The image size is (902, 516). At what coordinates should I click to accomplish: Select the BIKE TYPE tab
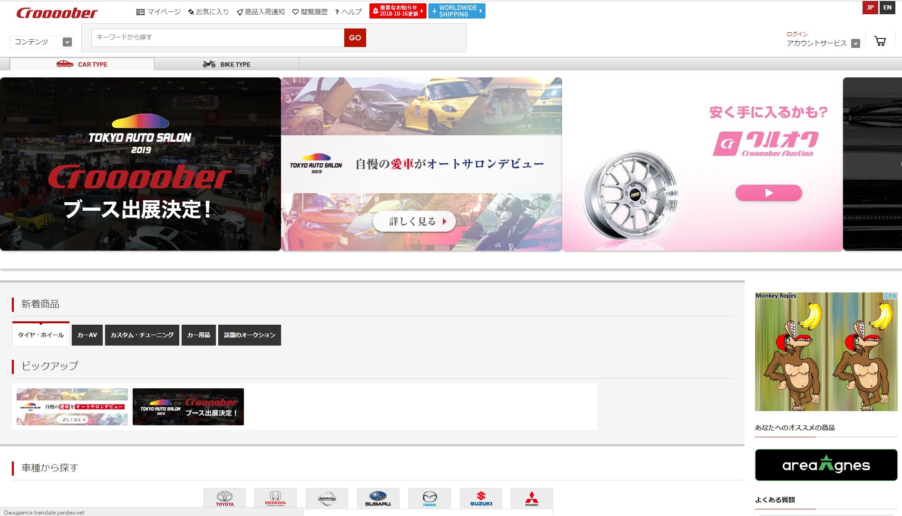[x=227, y=64]
